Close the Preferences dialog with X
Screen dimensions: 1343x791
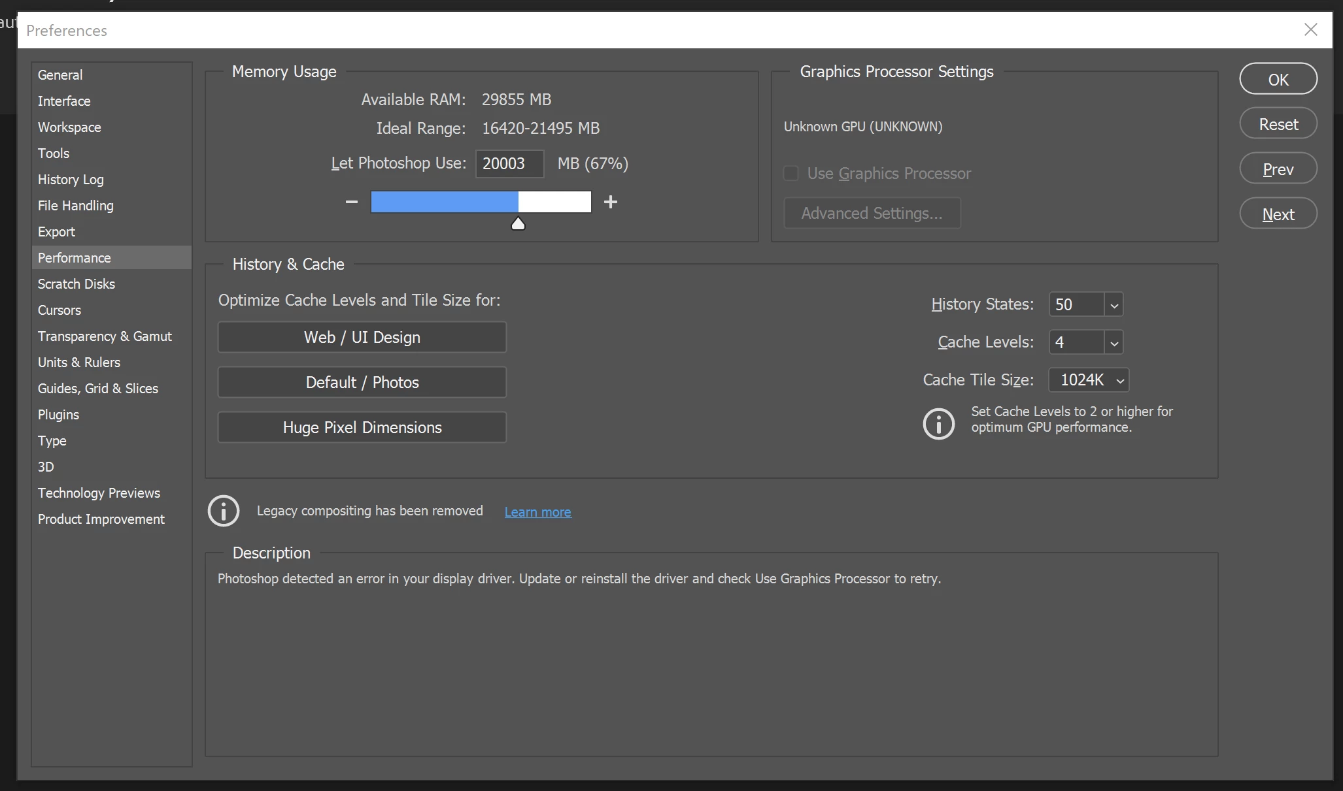pos(1310,30)
